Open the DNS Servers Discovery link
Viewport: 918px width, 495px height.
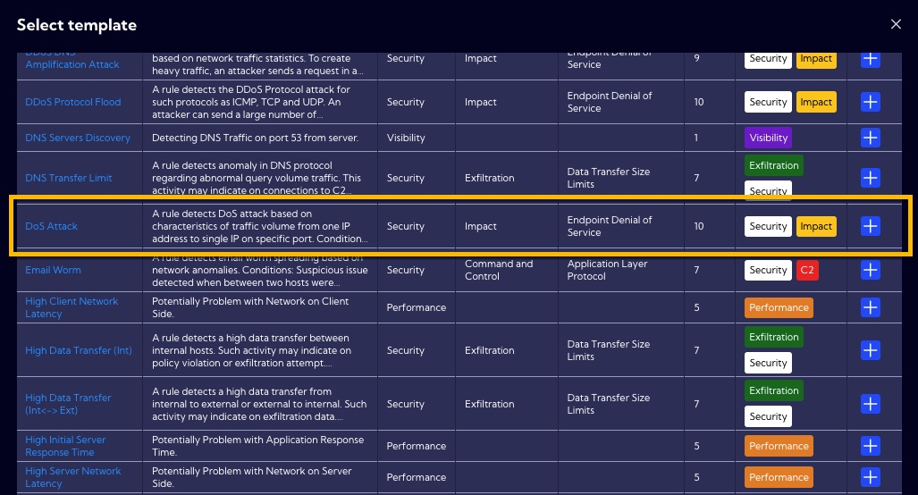pyautogui.click(x=78, y=138)
